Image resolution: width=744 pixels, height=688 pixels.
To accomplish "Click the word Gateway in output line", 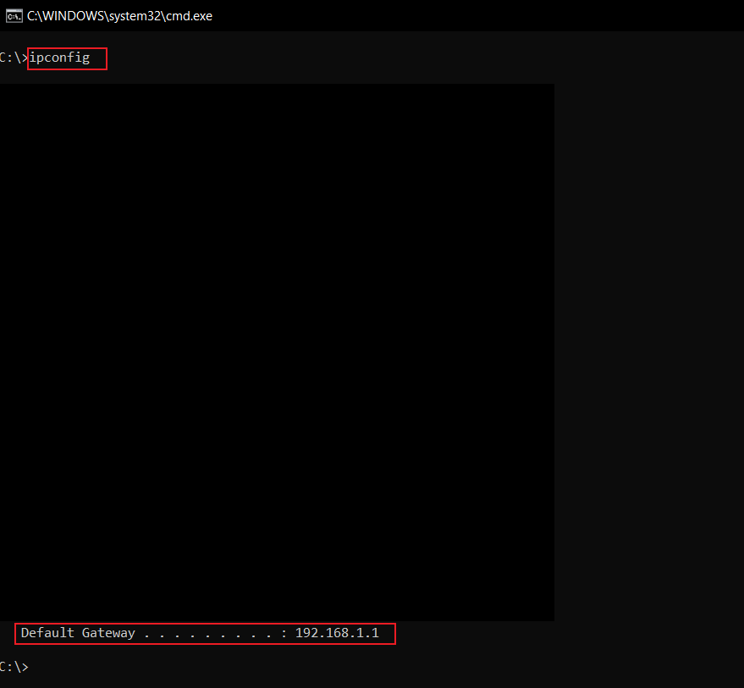I will click(108, 633).
